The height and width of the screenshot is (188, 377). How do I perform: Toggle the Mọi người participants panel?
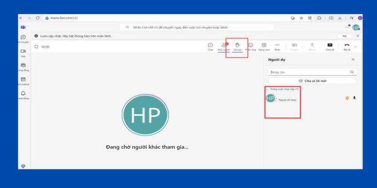(224, 46)
